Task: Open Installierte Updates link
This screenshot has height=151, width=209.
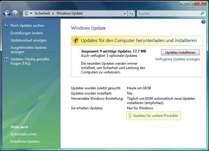Action: click(25, 142)
